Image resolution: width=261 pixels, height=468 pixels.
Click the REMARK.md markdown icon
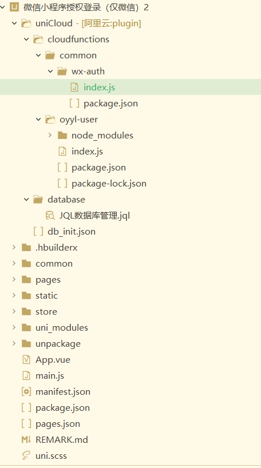[26, 439]
